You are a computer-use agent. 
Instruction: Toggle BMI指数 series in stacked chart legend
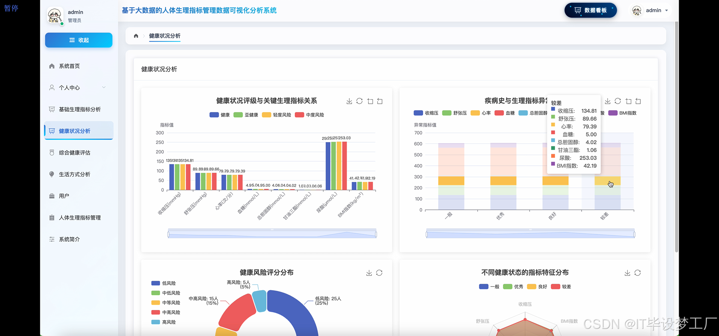pyautogui.click(x=623, y=113)
